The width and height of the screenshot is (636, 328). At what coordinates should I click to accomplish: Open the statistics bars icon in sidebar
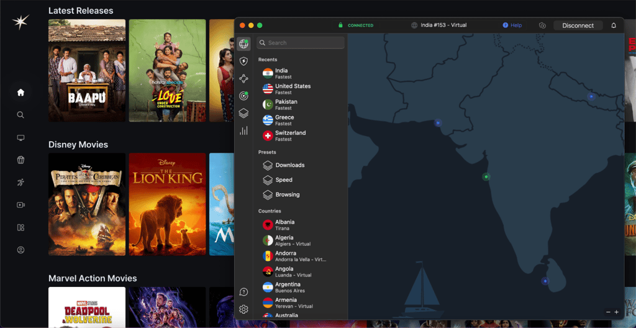pyautogui.click(x=243, y=130)
